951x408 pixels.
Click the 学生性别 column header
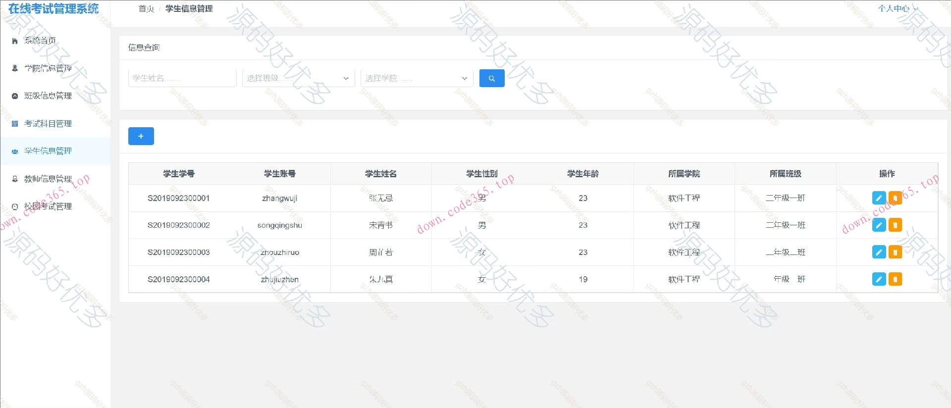click(x=482, y=174)
